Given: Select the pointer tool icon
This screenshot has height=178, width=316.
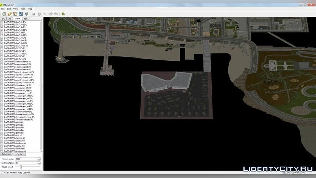Looking at the screenshot, I should tap(27, 14).
